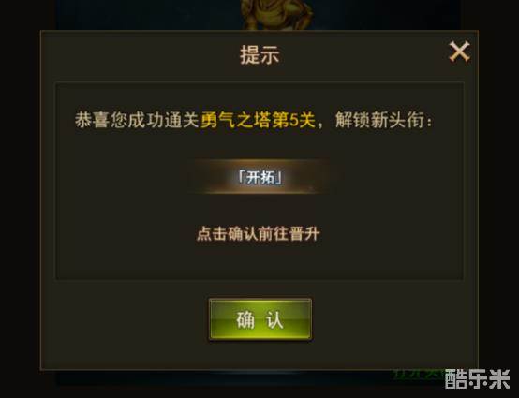Tap the green text hidden behind dialog corner
This screenshot has width=519, height=398.
[419, 374]
